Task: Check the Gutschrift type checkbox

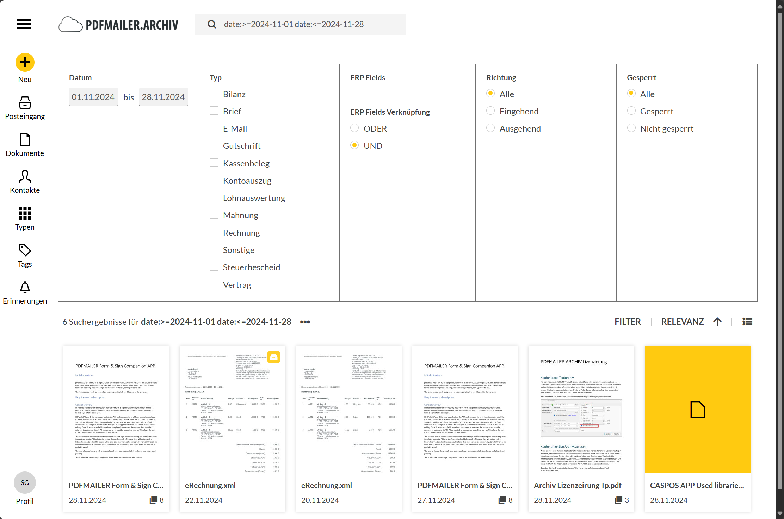Action: [x=214, y=145]
